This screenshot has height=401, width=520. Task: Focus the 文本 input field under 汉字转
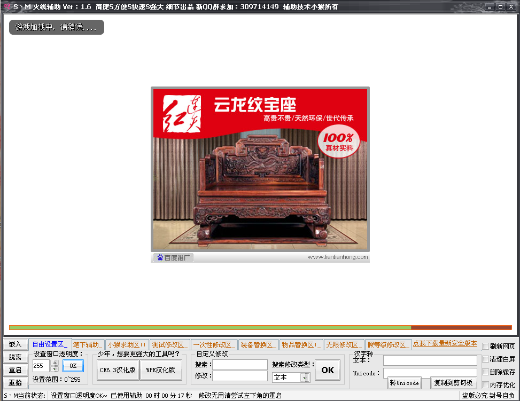[430, 360]
